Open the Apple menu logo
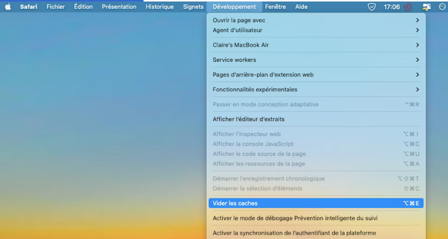The height and width of the screenshot is (239, 448). tap(8, 7)
